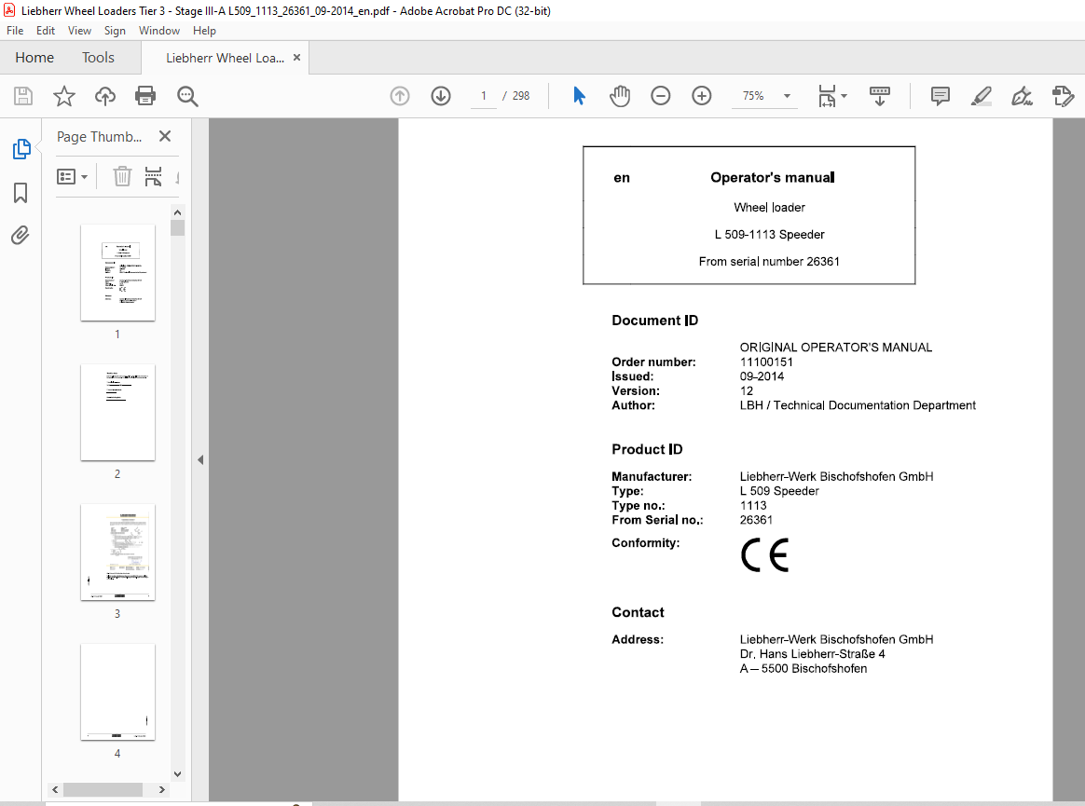Activate the Hand pan tool

pos(620,95)
